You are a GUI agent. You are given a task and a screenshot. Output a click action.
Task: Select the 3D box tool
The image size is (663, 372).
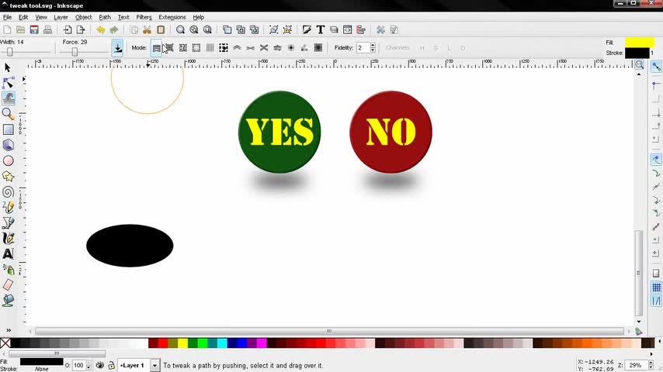click(x=8, y=145)
